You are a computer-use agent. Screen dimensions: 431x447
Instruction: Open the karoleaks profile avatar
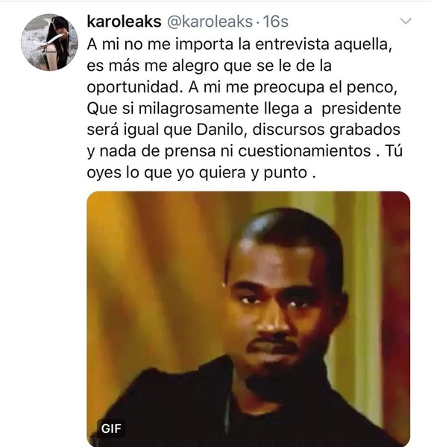click(x=49, y=42)
